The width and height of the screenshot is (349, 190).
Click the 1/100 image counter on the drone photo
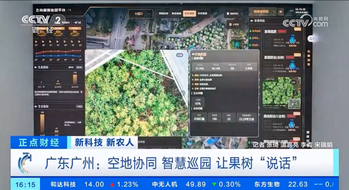[179, 55]
